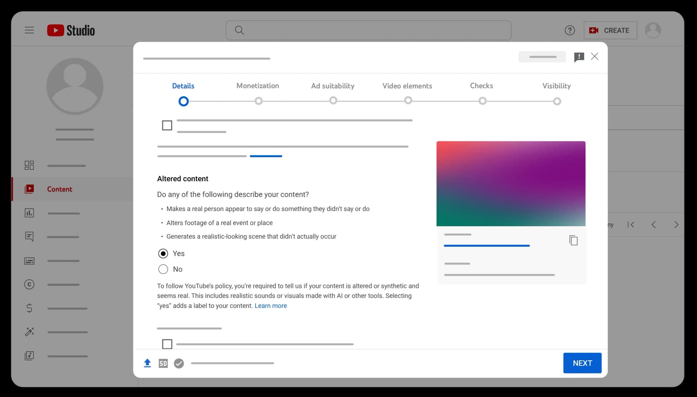This screenshot has width=697, height=397.
Task: Click the send feedback icon in dialog
Action: click(579, 57)
